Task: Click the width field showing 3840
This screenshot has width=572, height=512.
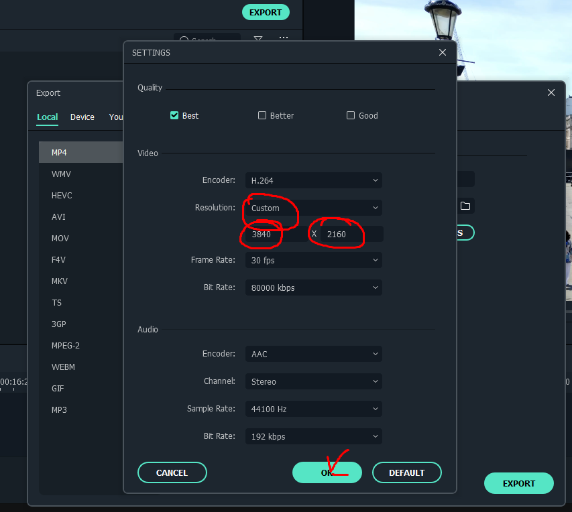Action: pyautogui.click(x=276, y=234)
